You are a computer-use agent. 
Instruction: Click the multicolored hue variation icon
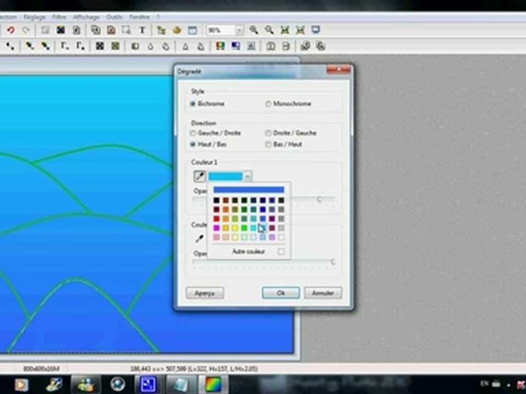pyautogui.click(x=220, y=46)
